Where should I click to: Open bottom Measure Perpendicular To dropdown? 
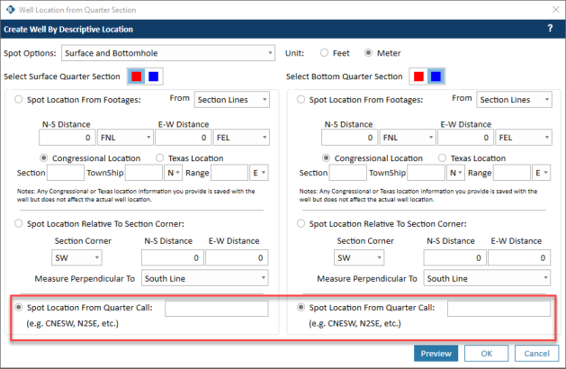tap(487, 278)
